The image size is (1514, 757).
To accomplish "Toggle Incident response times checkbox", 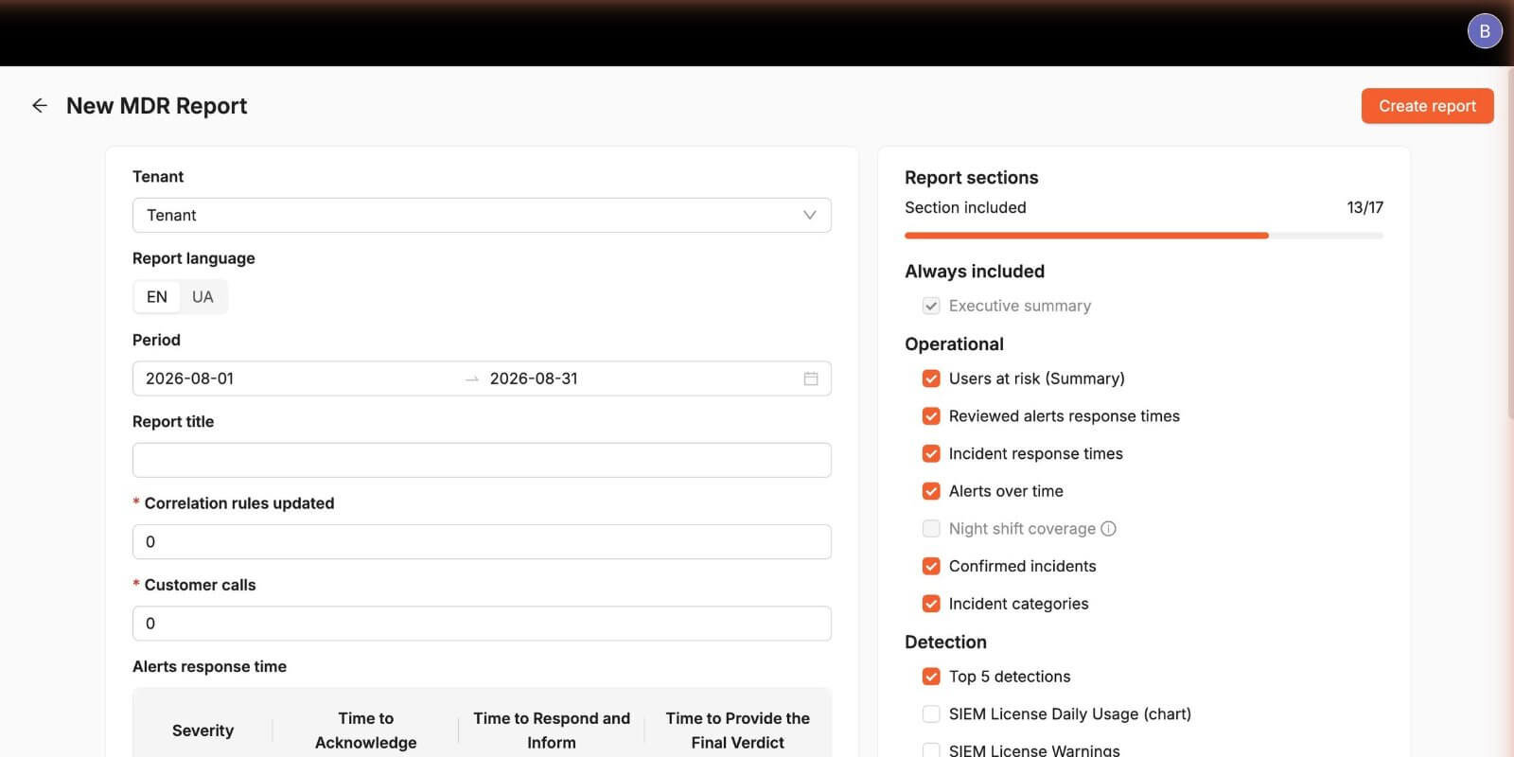I will (x=931, y=454).
